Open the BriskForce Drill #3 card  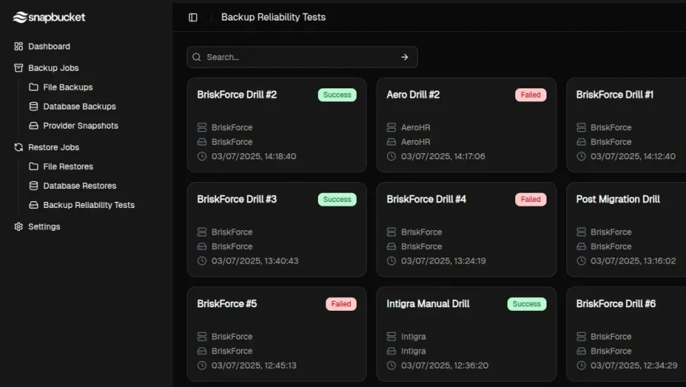[x=277, y=229]
